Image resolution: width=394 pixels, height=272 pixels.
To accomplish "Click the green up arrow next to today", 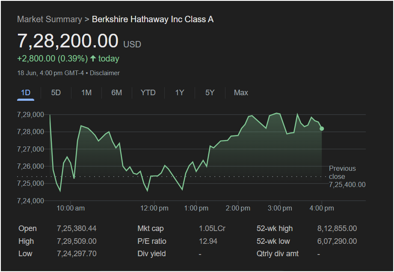I will (93, 58).
